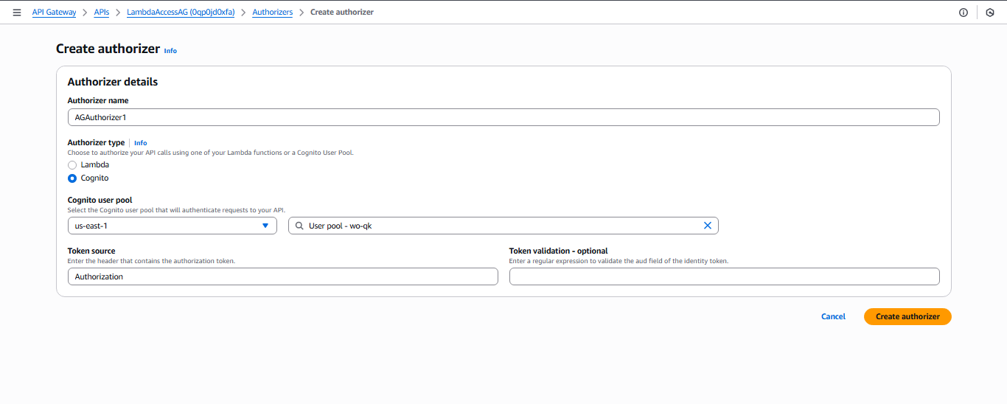1007x404 pixels.
Task: Open Info link beside Authorizer type
Action: (x=140, y=143)
